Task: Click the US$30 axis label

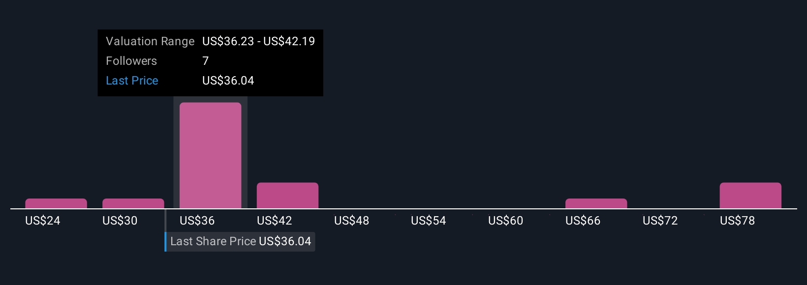Action: click(x=120, y=221)
